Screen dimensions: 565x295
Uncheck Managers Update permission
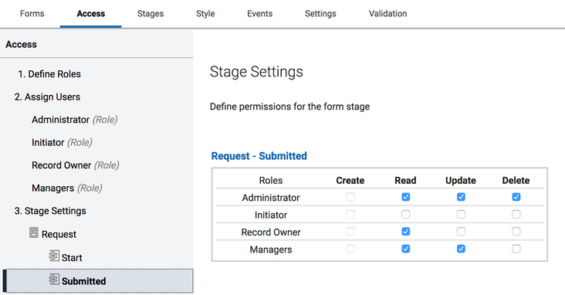coord(461,249)
